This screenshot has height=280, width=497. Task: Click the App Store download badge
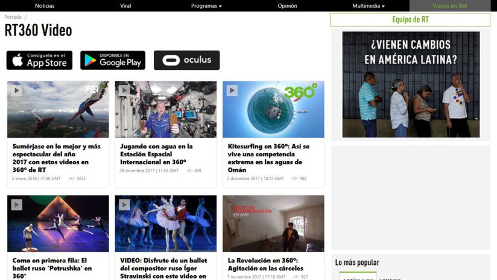pos(39,60)
